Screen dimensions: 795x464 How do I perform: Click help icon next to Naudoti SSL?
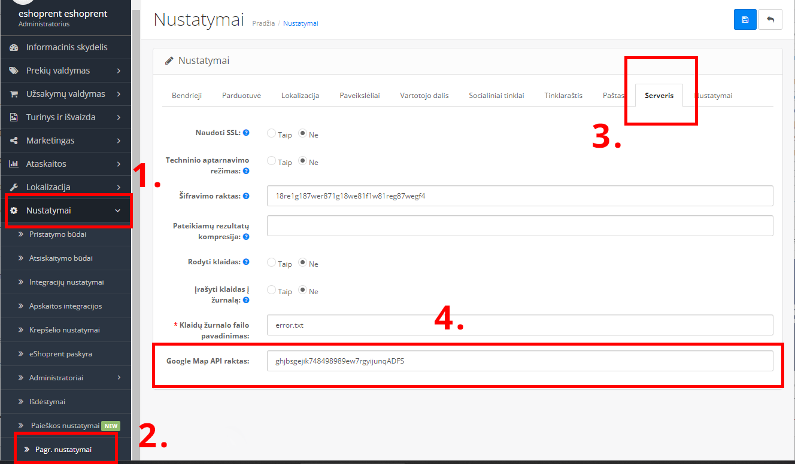246,133
